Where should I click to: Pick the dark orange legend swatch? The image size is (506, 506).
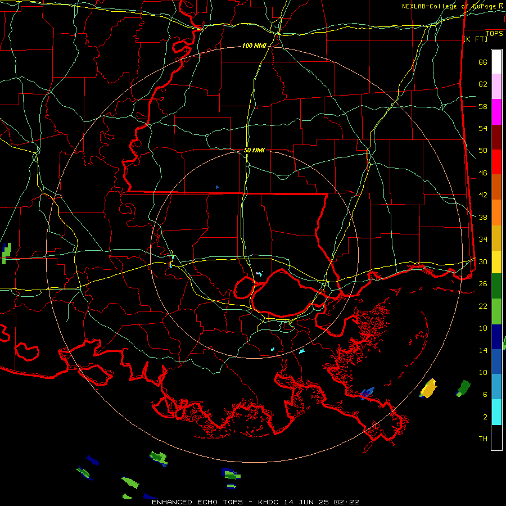pos(496,187)
